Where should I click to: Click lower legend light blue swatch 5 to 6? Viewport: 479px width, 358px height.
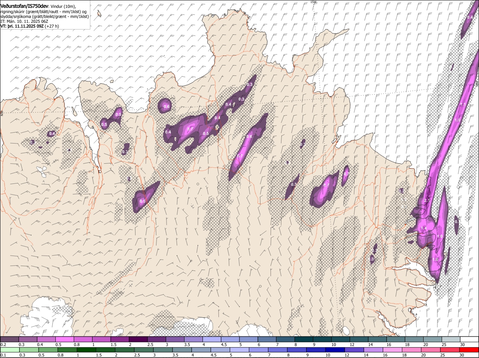(239, 350)
